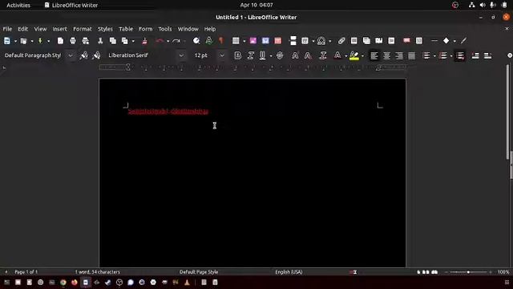Click the Cut scissors icon
This screenshot has width=513, height=289.
coord(100,41)
